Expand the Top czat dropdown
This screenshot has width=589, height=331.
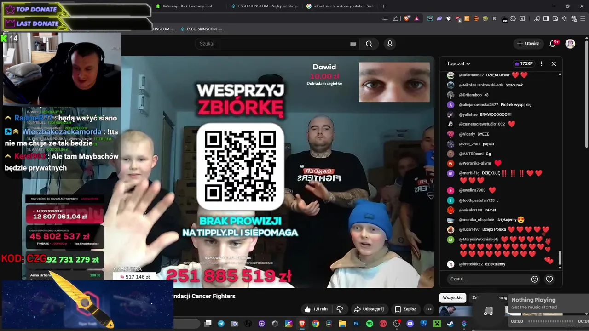(x=458, y=63)
